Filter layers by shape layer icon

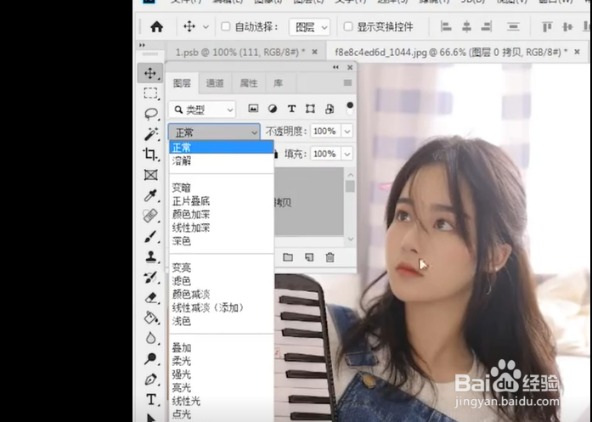(x=310, y=109)
